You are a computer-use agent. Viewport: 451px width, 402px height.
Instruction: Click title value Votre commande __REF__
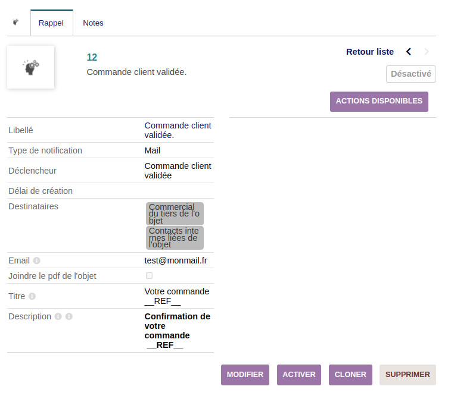[177, 296]
